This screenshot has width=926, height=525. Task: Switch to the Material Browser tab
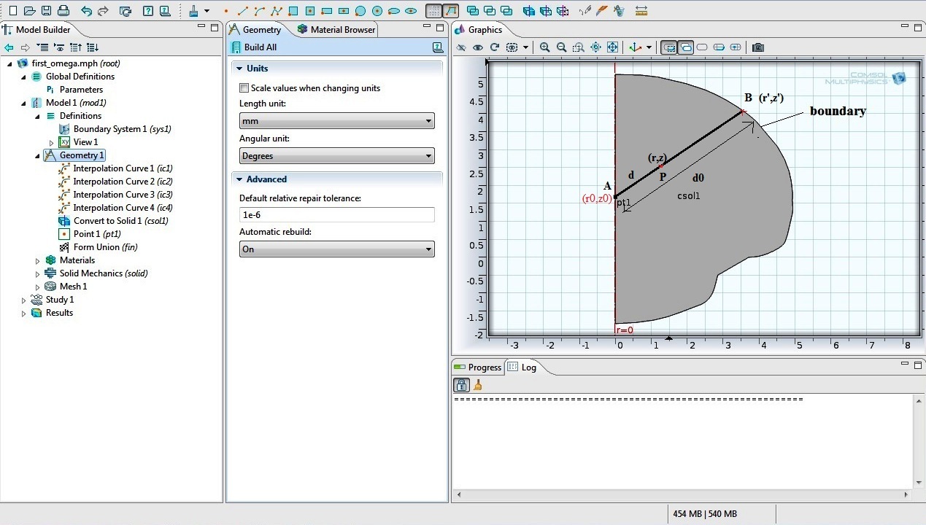click(336, 30)
